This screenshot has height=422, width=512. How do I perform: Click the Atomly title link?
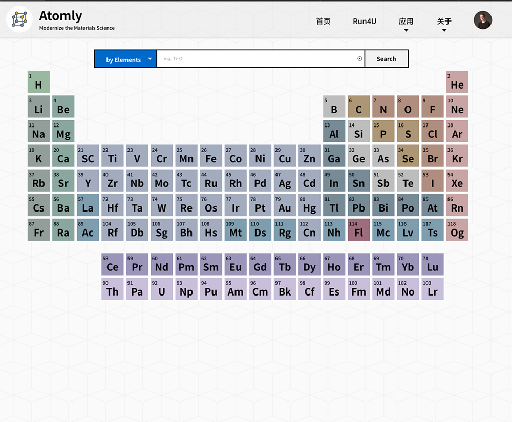pyautogui.click(x=60, y=16)
